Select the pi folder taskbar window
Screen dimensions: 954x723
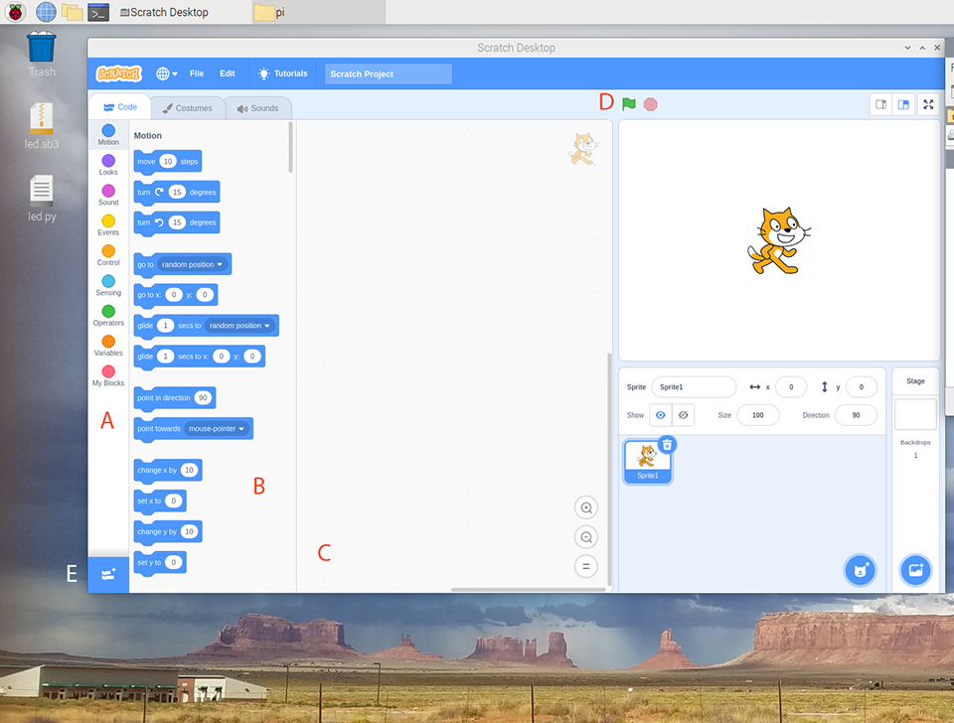(319, 12)
